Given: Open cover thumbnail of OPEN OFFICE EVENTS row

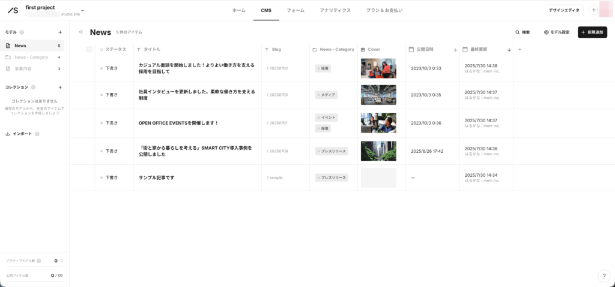Looking at the screenshot, I should 378,123.
